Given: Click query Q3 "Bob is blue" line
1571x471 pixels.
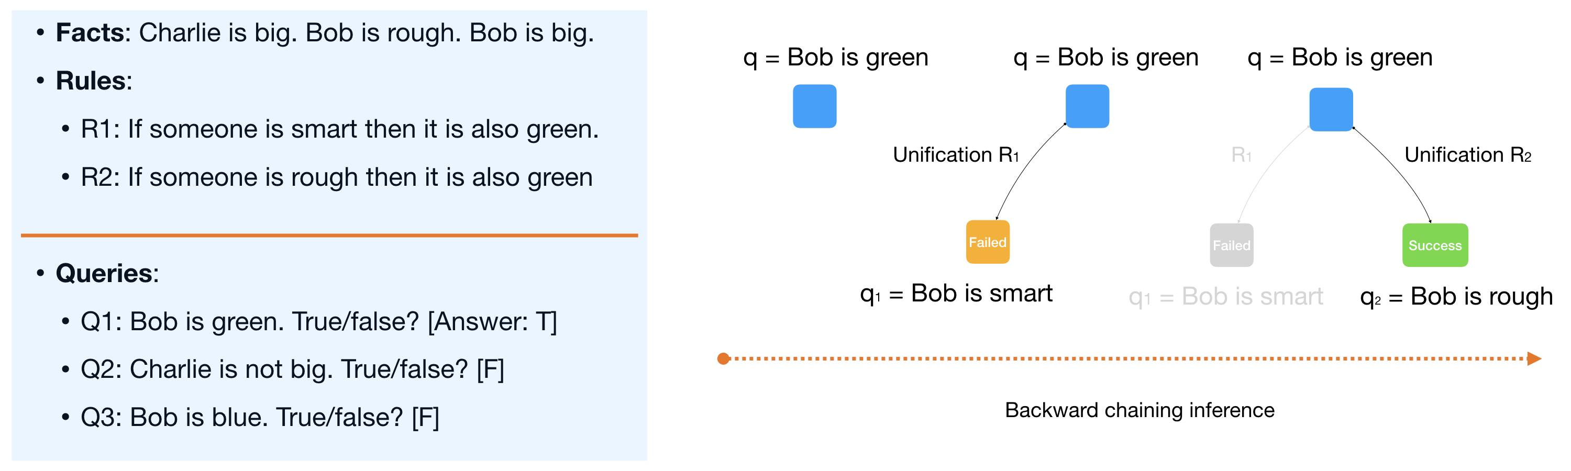Looking at the screenshot, I should (260, 418).
